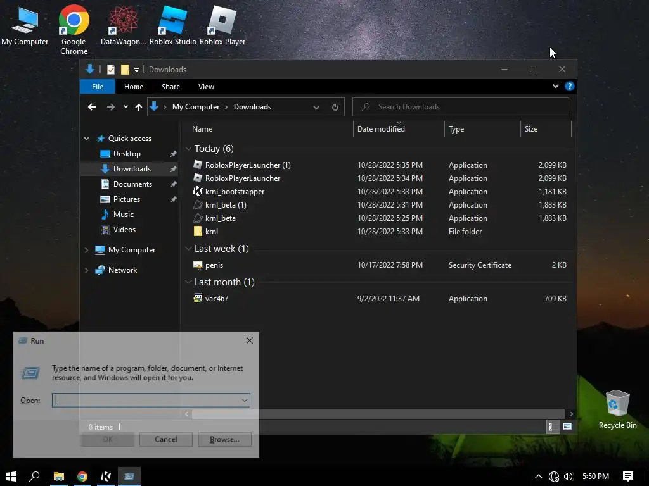Collapse the Last month (1) group
The image size is (649, 486).
(189, 282)
